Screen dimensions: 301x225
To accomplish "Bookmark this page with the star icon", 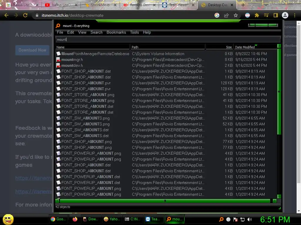I will [x=236, y=15].
